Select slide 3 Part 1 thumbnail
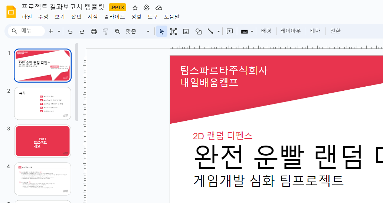The height and width of the screenshot is (203, 383). [43, 141]
